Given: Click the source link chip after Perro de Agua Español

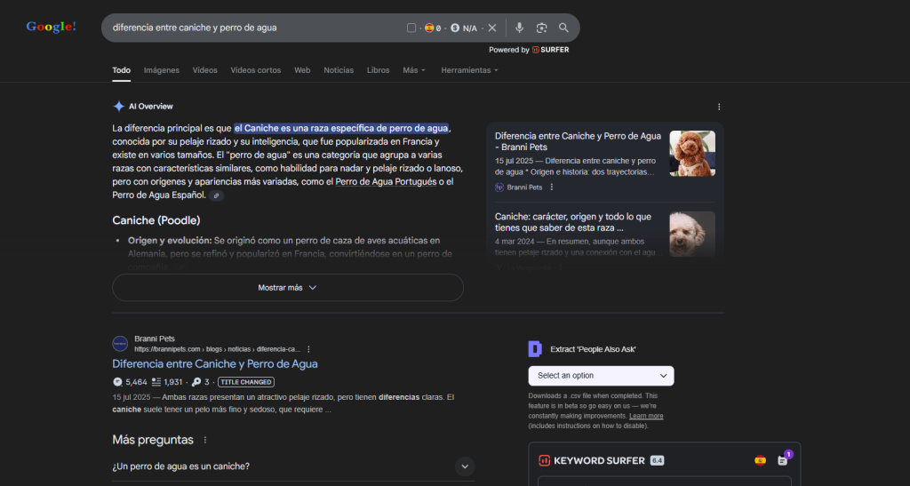Looking at the screenshot, I should [216, 195].
